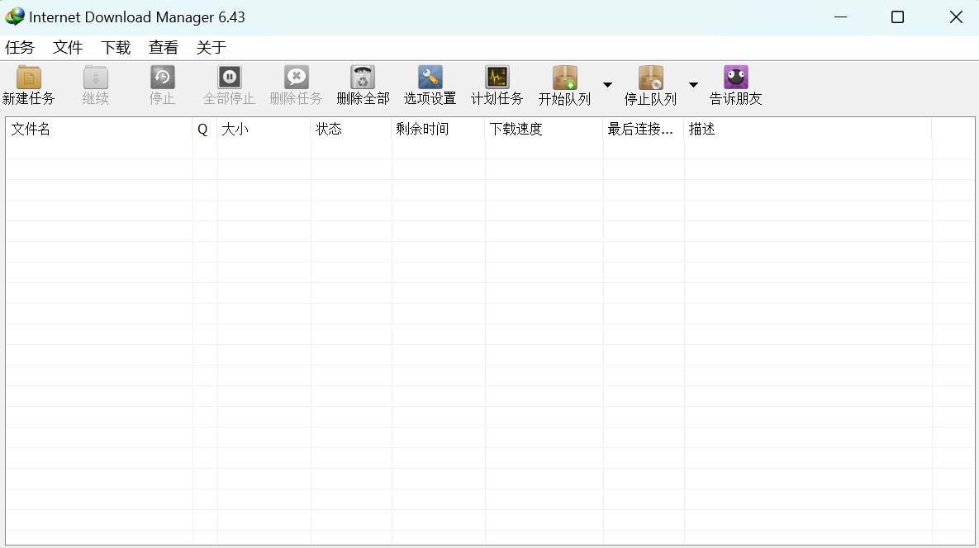Click the 开始队列 (start queue) icon

(x=564, y=78)
